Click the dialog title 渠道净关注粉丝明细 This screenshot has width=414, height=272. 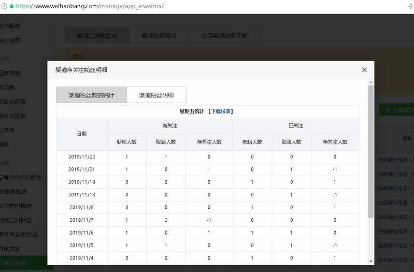coord(81,70)
